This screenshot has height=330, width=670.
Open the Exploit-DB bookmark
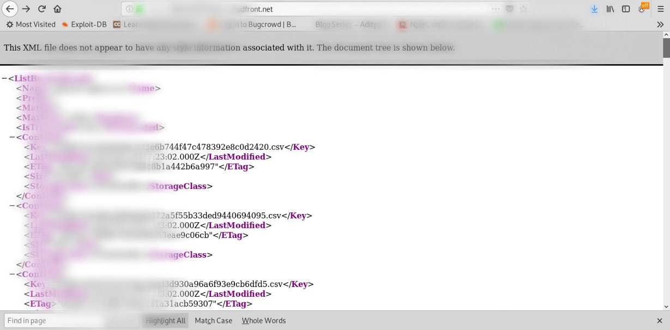[x=84, y=25]
